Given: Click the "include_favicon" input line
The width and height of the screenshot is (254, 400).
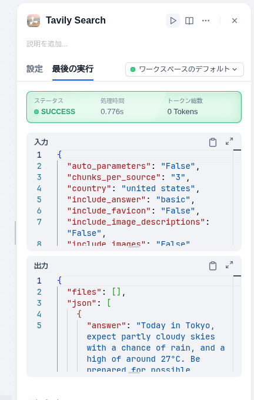Looking at the screenshot, I should point(133,211).
